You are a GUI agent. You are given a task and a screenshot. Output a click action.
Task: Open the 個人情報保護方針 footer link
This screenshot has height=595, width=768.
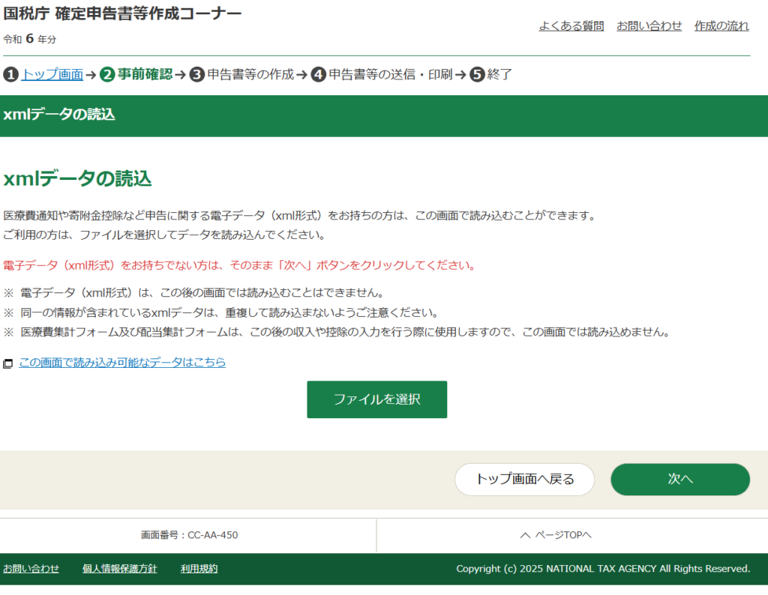pos(119,569)
